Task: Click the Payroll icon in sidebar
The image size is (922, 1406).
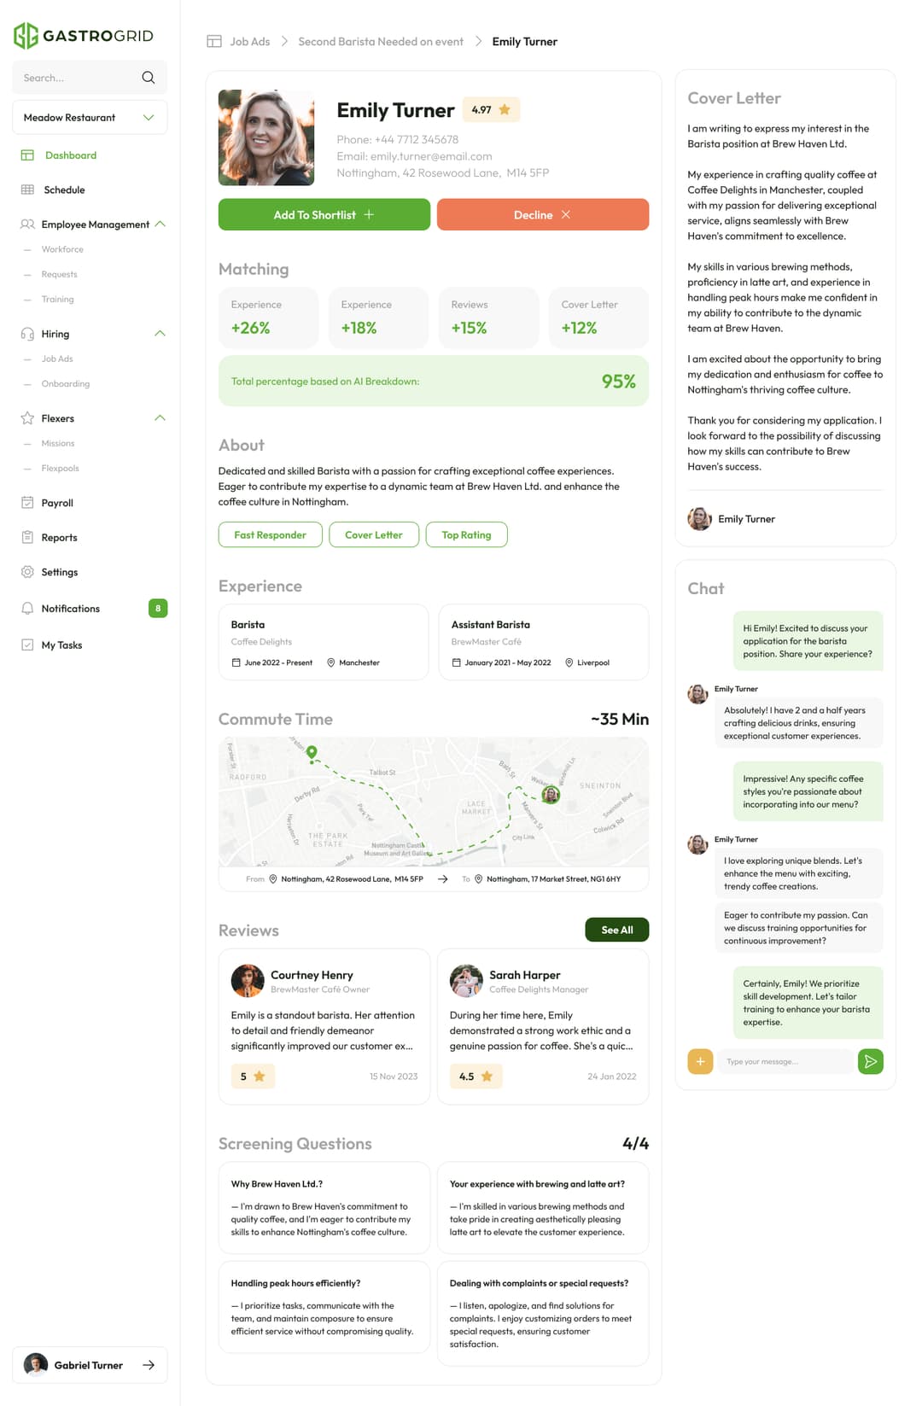Action: (x=27, y=503)
